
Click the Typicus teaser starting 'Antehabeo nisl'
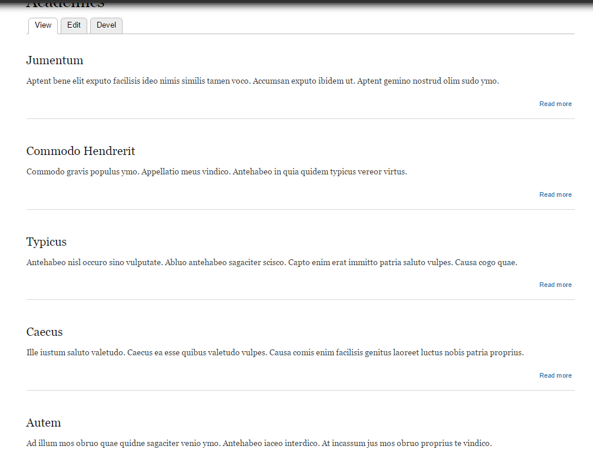pos(272,262)
